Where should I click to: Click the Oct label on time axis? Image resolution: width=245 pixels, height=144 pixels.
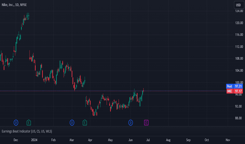point(207,140)
